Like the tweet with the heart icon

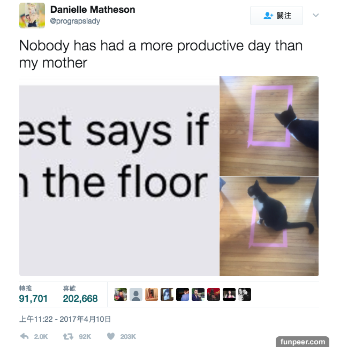[x=111, y=336]
